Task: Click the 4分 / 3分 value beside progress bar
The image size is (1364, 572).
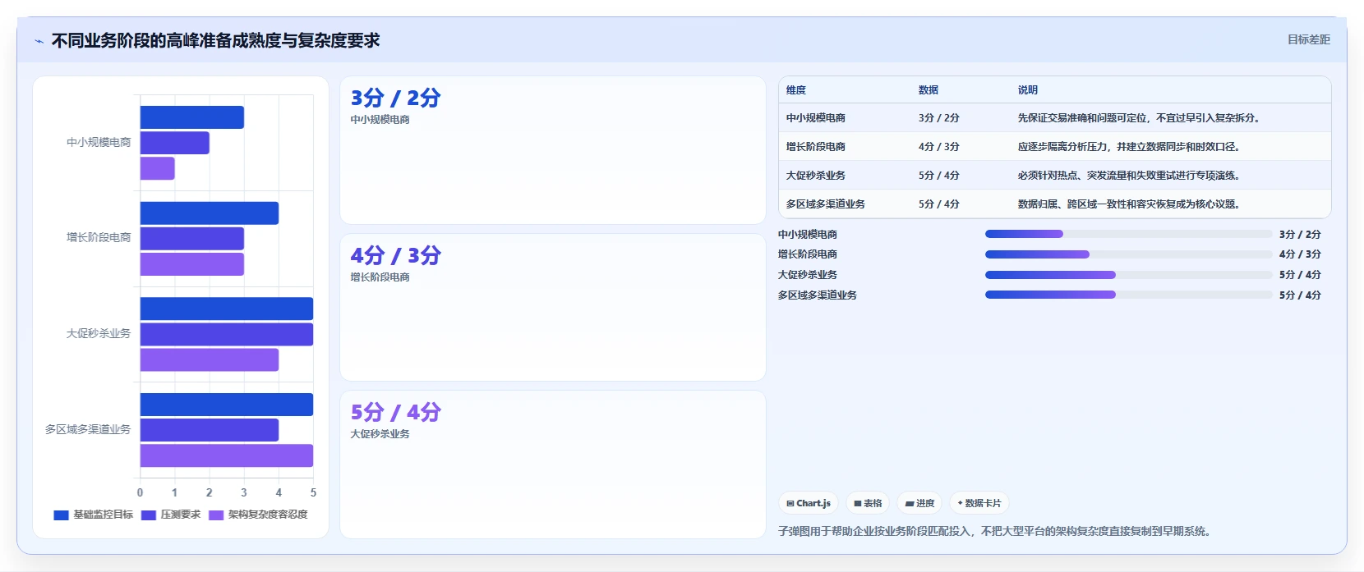Action: (x=1300, y=254)
